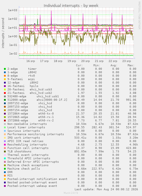Click the magenta Rescheduling interrupts color swatch

click(x=5, y=145)
